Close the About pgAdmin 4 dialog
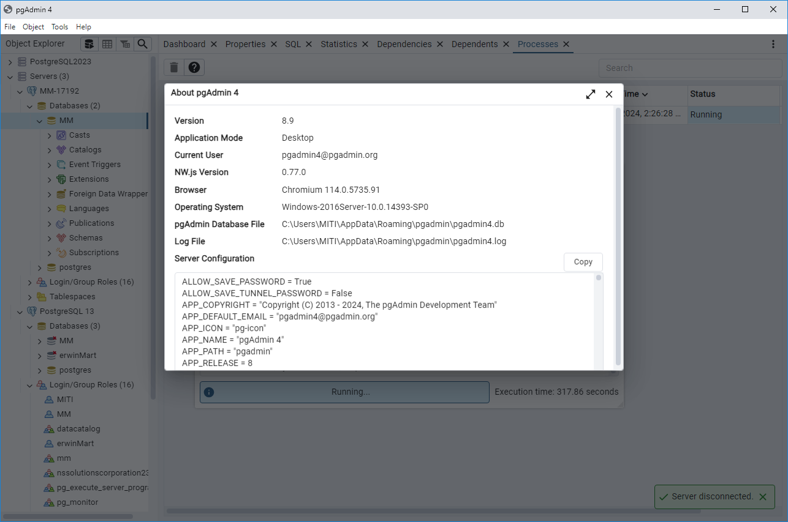788x522 pixels. click(609, 94)
